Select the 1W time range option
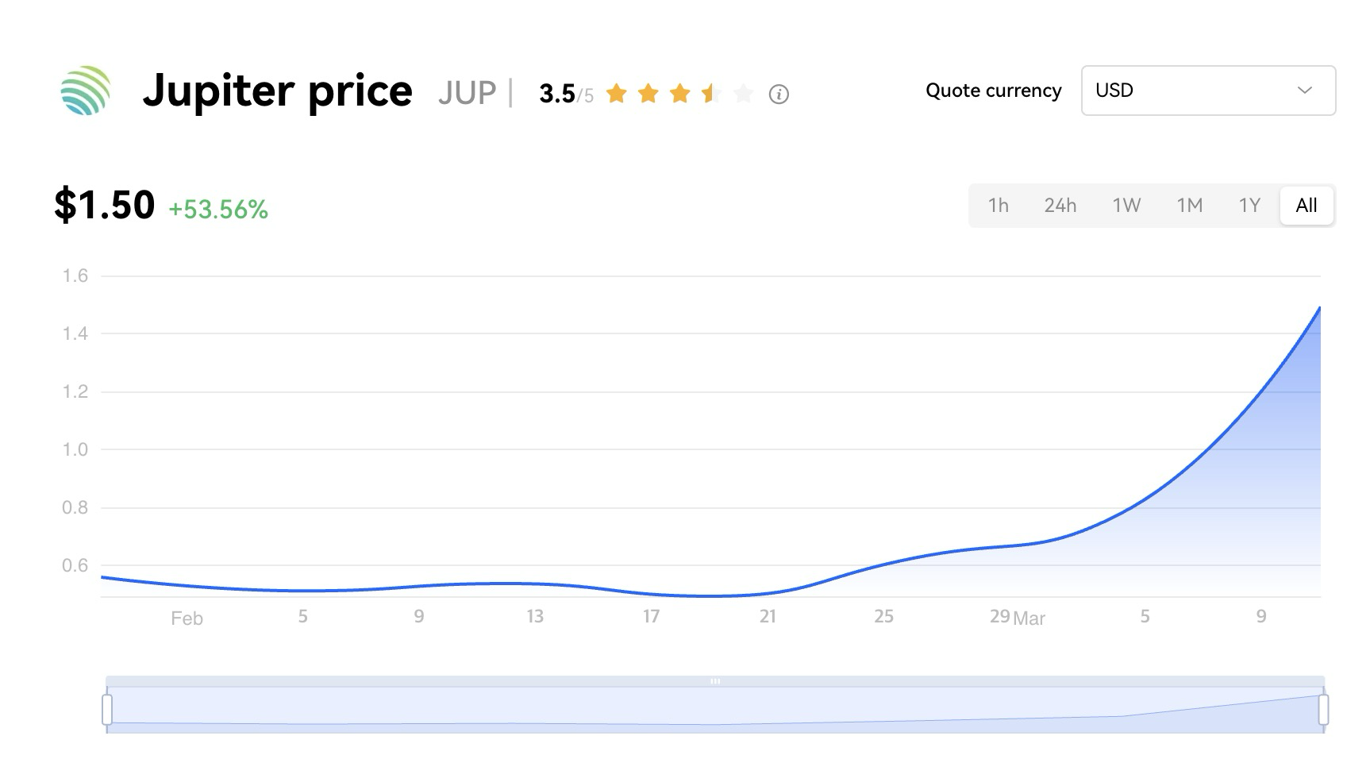1370x759 pixels. pos(1126,206)
